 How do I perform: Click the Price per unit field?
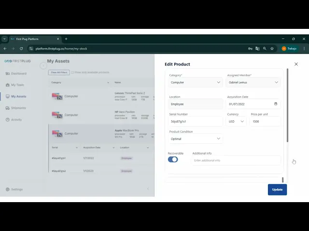coord(265,122)
